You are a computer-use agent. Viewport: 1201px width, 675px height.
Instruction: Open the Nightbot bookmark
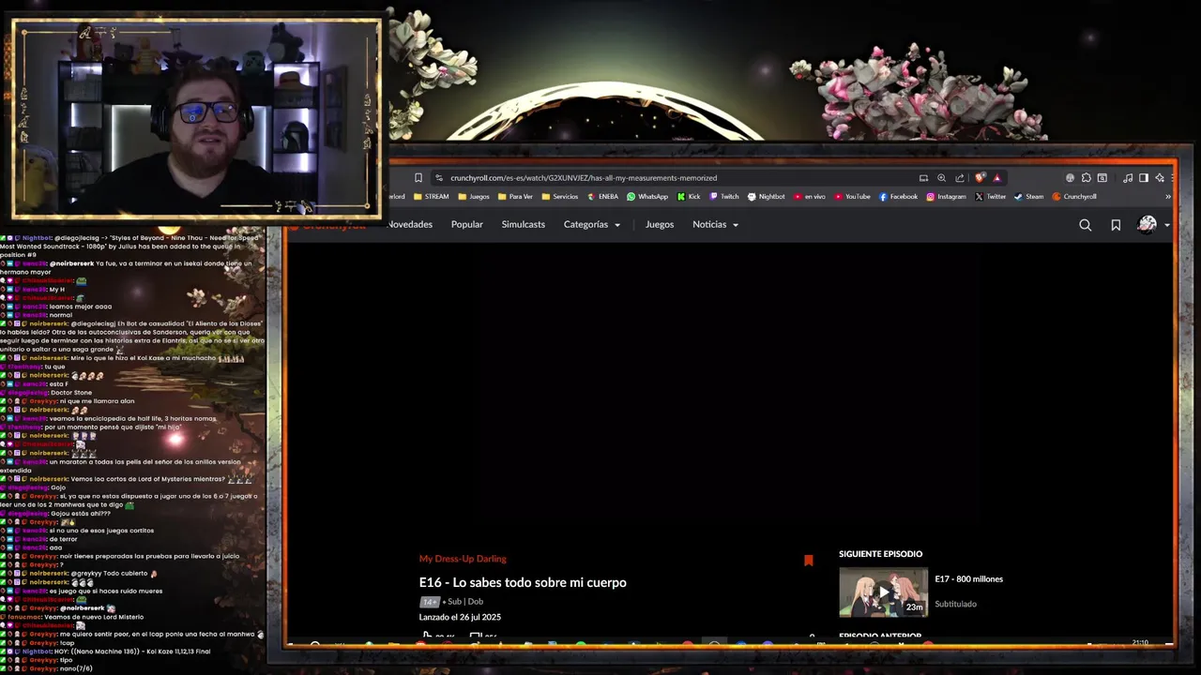767,197
